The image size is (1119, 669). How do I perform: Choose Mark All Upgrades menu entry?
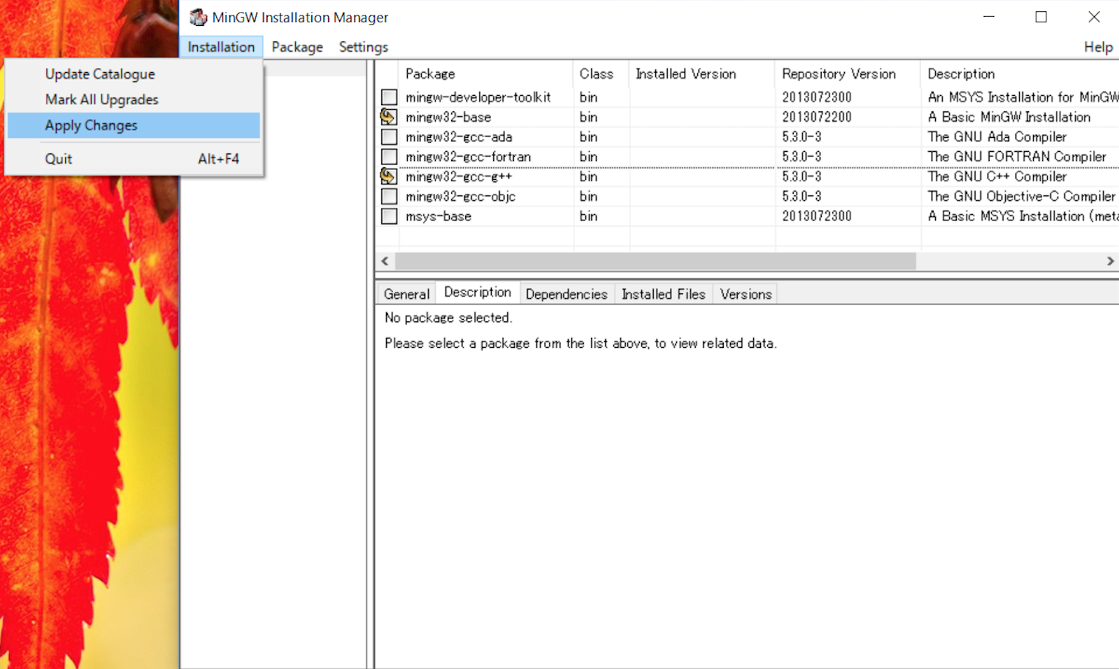(134, 100)
